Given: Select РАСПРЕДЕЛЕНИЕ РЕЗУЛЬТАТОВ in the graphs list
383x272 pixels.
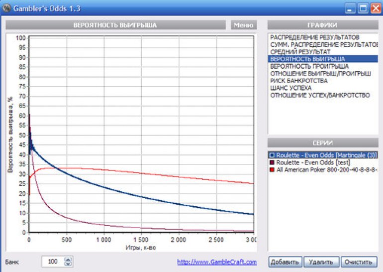Looking at the screenshot, I should pyautogui.click(x=314, y=37).
